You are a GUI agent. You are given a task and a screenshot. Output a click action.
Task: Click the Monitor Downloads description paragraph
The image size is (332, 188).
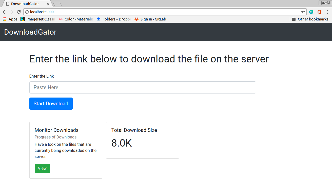[66, 150]
